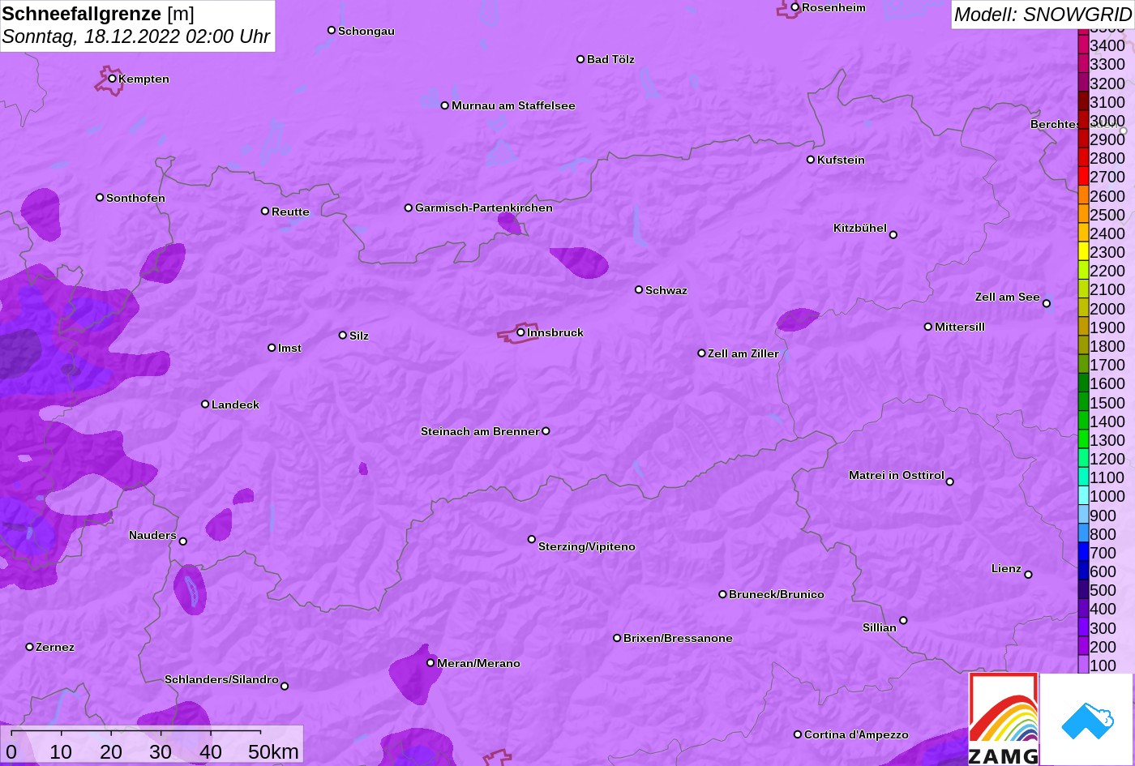Click the Landeck label
The width and height of the screenshot is (1135, 766).
pyautogui.click(x=235, y=404)
